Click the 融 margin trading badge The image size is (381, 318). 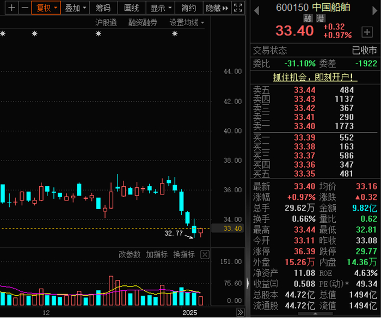coord(308,18)
